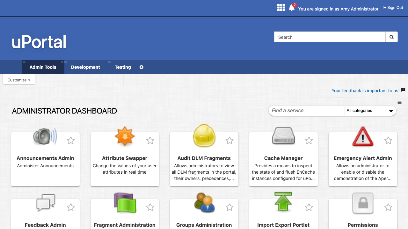Expand the Customize dropdown
The image size is (408, 229).
[19, 80]
